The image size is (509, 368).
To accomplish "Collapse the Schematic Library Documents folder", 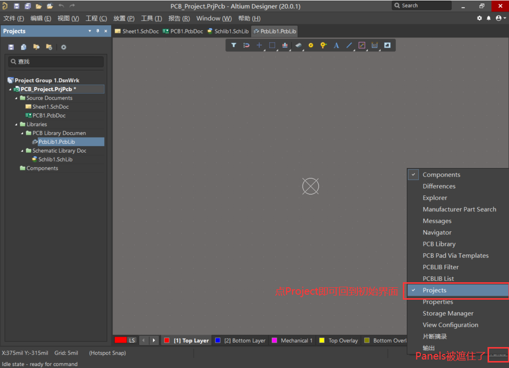I will coord(22,151).
